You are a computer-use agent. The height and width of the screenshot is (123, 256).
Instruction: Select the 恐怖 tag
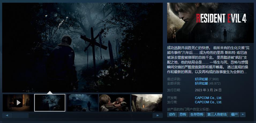[183, 114]
